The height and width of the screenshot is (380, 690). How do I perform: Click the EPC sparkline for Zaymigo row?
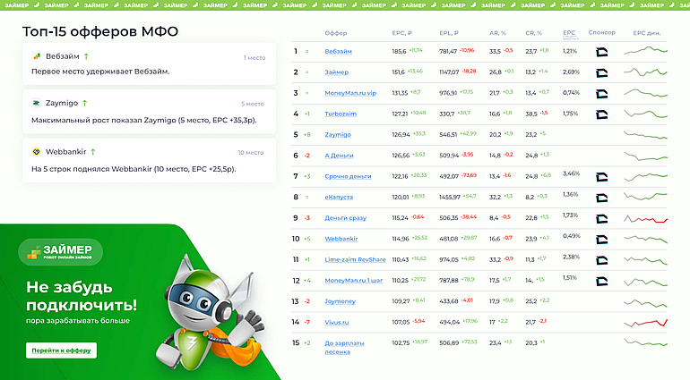tap(645, 135)
